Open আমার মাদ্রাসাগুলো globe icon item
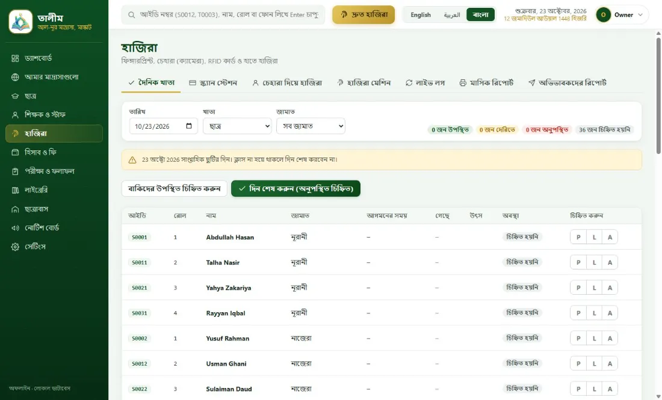The height and width of the screenshot is (400, 662). [x=54, y=77]
